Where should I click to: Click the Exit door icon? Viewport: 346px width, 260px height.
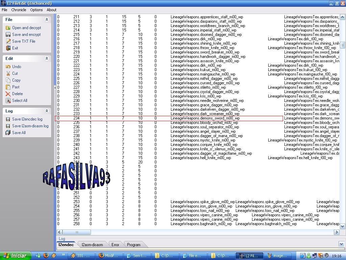click(x=8, y=48)
